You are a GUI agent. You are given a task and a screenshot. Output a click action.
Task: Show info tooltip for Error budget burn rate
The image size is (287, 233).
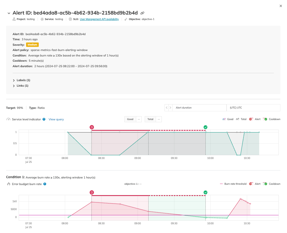point(45,184)
